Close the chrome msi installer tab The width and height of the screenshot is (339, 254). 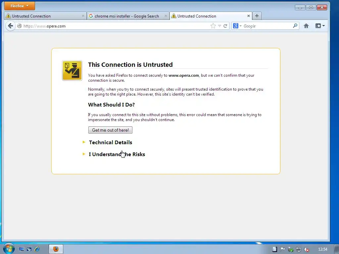(x=166, y=16)
